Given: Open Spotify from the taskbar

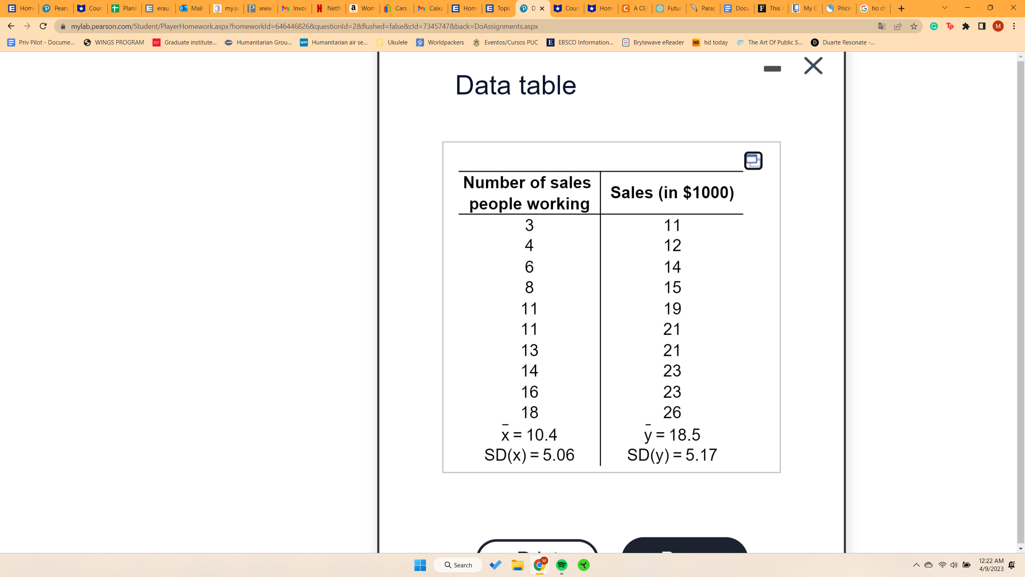Looking at the screenshot, I should [561, 565].
